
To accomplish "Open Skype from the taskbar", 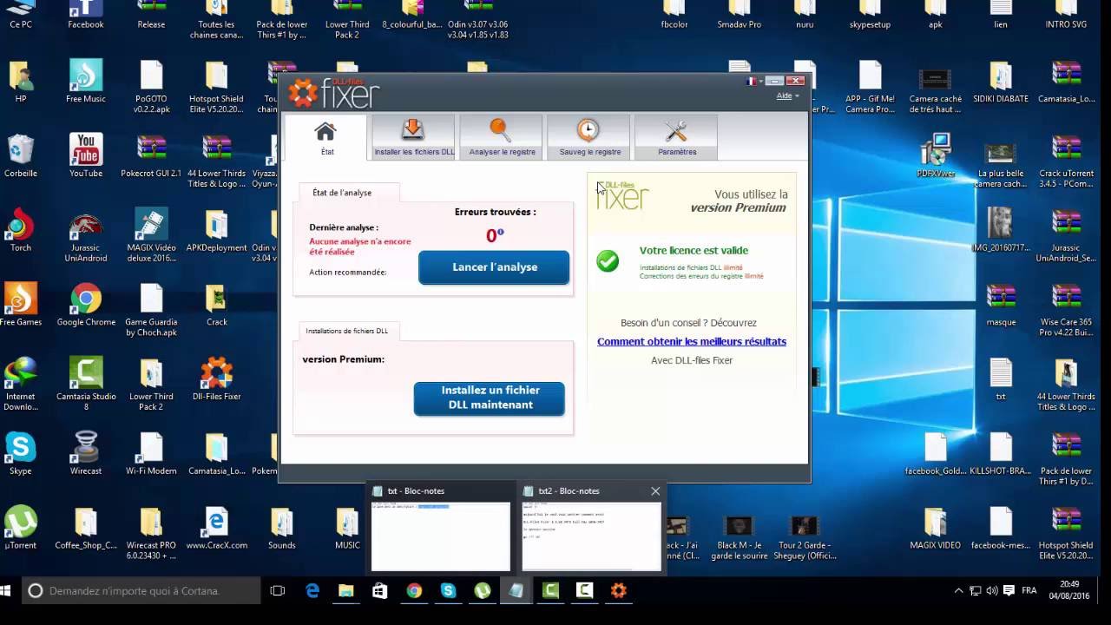I will click(x=448, y=590).
